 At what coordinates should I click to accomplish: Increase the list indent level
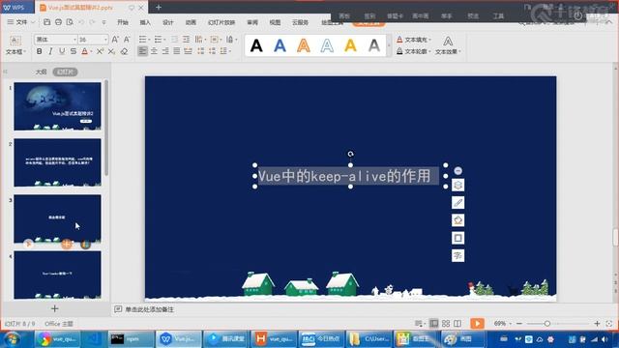[186, 39]
